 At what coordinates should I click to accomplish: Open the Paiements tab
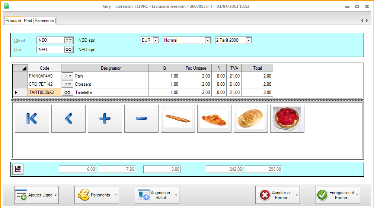(44, 21)
